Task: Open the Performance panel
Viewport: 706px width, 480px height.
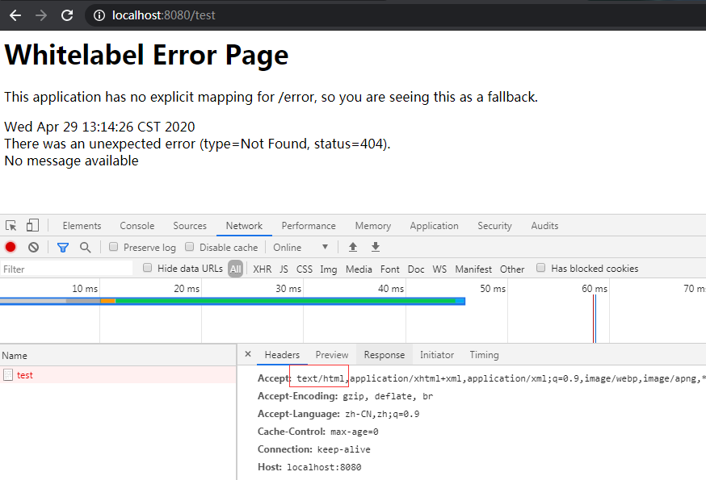Action: coord(309,225)
